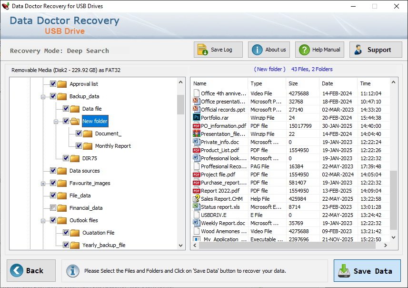Click the file list scroll down arrow

[393, 237]
